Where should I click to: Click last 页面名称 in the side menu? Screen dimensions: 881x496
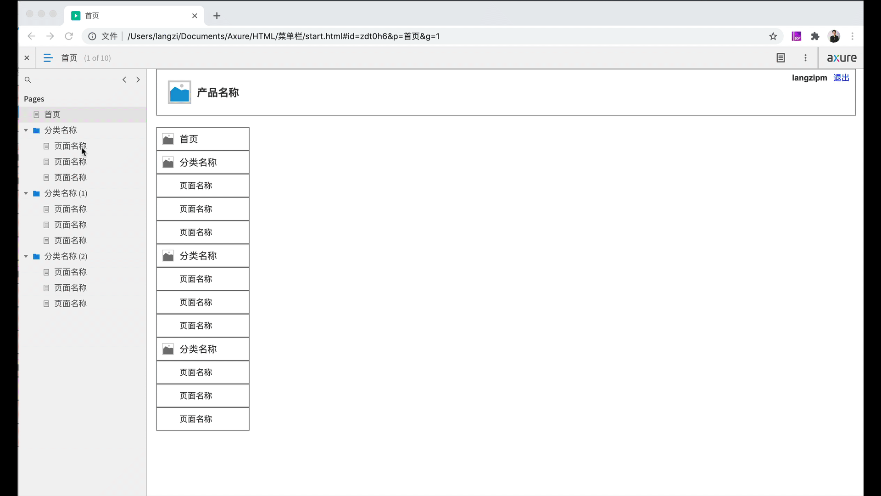203,419
